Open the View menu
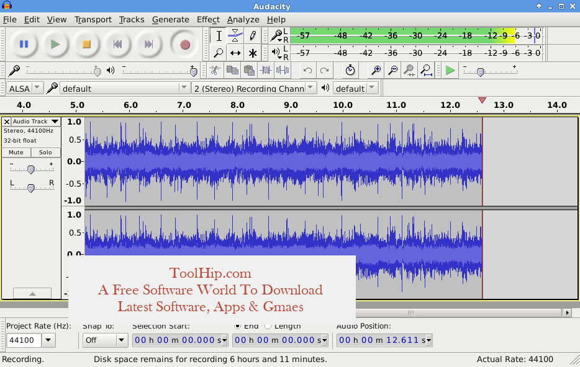The height and width of the screenshot is (367, 580). [x=57, y=20]
